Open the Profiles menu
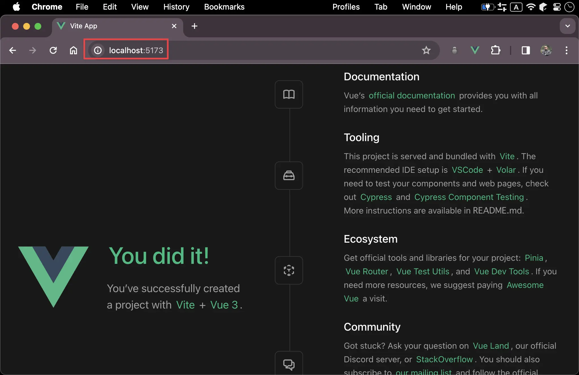 tap(346, 7)
